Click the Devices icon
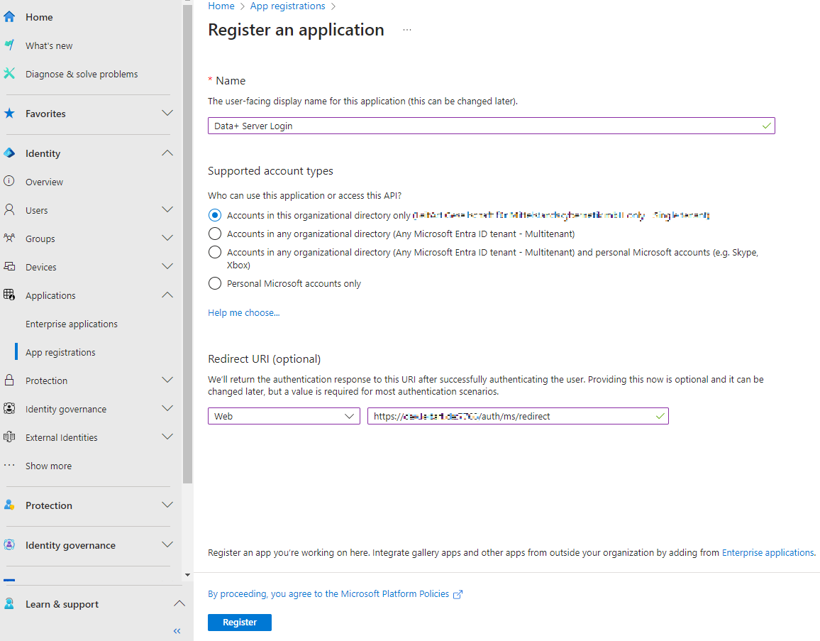Viewport: 820px width, 641px height. click(x=9, y=266)
